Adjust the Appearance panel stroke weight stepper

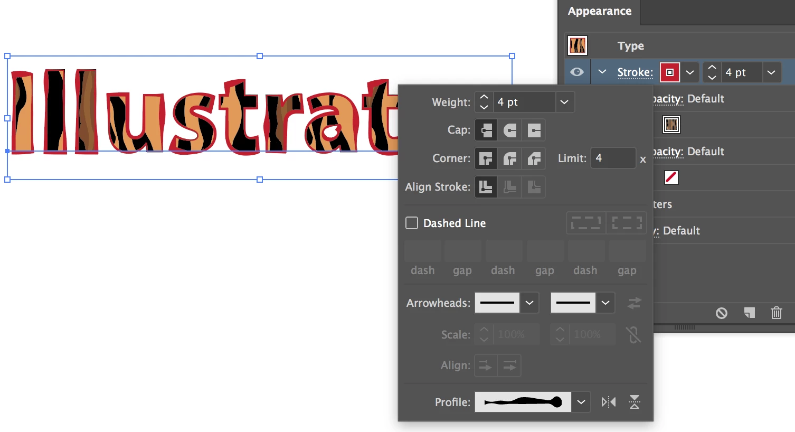click(712, 72)
